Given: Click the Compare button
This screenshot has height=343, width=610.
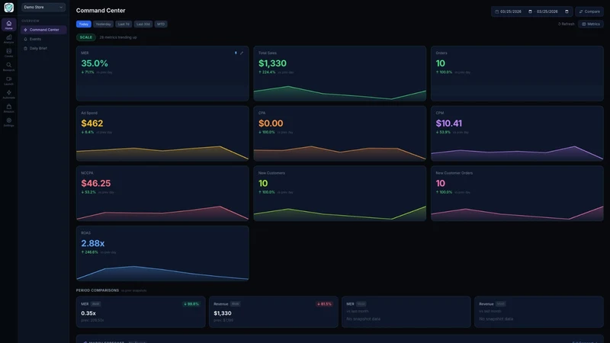Looking at the screenshot, I should (x=589, y=11).
